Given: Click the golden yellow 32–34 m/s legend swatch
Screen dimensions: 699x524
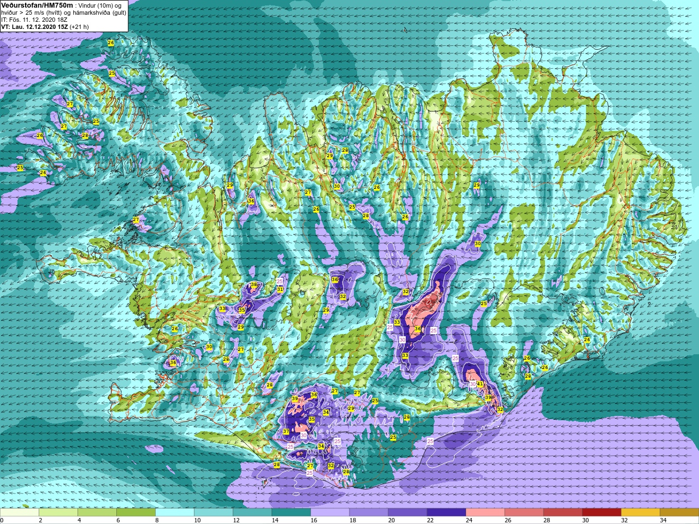Looking at the screenshot, I should click(640, 513).
